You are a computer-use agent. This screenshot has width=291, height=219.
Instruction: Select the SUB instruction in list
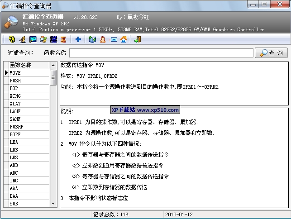[27, 204]
